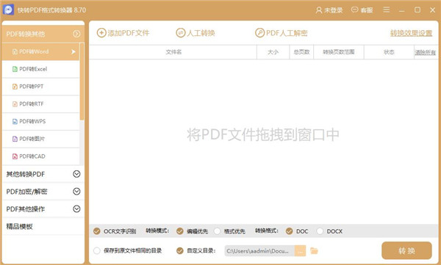Select PDF转RTF in the sidebar
441x265 pixels.
click(40, 104)
